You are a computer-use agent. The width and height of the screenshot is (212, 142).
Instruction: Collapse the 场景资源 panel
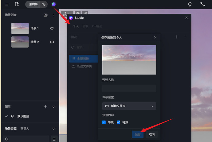coord(53,129)
